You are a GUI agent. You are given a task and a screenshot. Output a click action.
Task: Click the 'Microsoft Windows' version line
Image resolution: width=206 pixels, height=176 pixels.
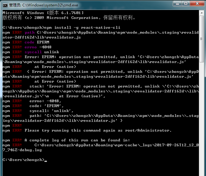click(43, 13)
